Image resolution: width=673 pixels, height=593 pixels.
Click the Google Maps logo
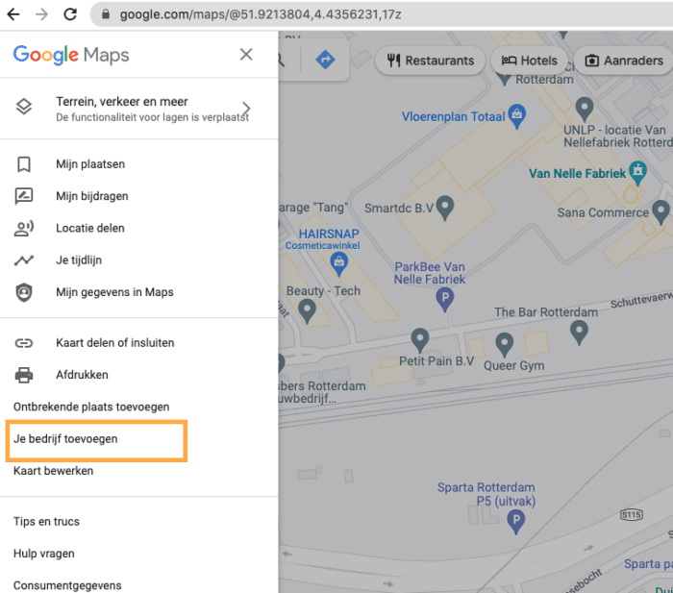(71, 56)
